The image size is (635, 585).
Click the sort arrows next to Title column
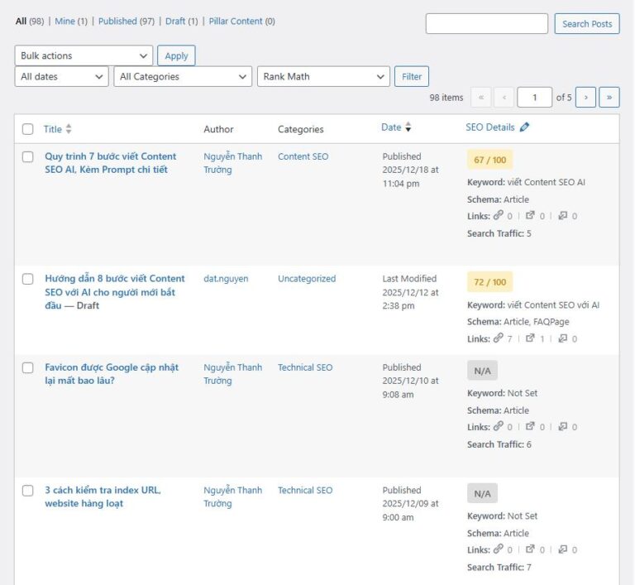pos(69,129)
